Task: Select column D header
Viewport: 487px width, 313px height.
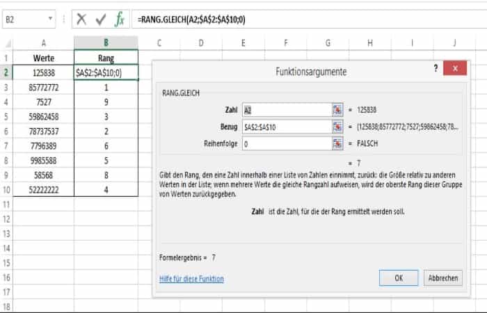Action: (x=201, y=43)
